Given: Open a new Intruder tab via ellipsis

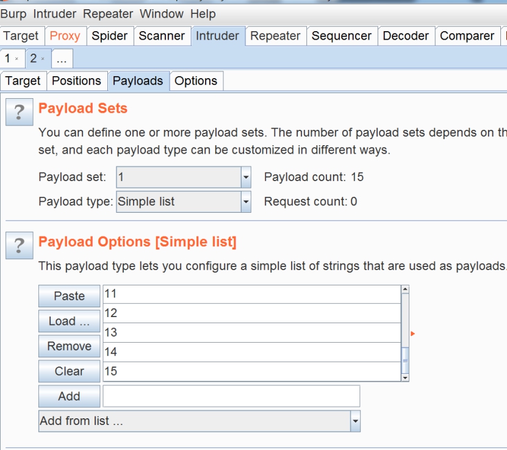Looking at the screenshot, I should click(62, 59).
